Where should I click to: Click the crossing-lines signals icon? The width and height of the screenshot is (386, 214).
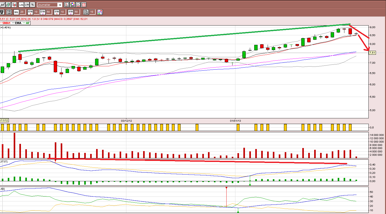coord(100,12)
